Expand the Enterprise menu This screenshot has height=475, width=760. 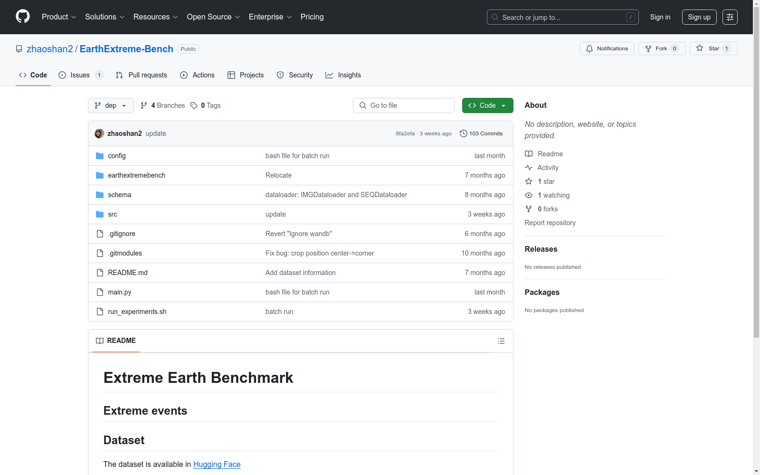[x=270, y=17]
